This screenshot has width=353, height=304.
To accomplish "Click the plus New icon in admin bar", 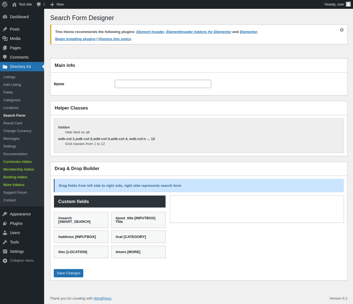I will (x=52, y=4).
